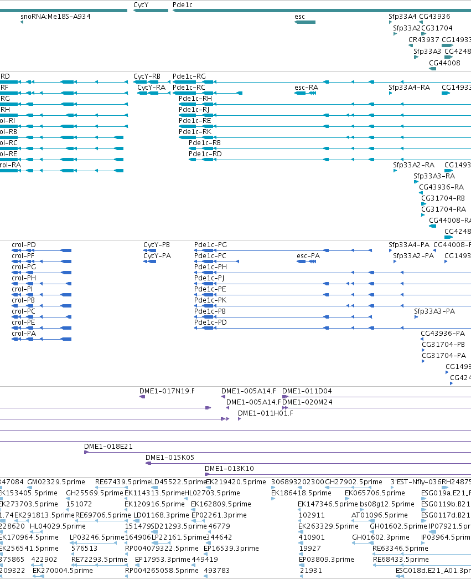Screen dimensions: 471x579
Task: Select the crol-PF protein label
Action: [x=23, y=255]
